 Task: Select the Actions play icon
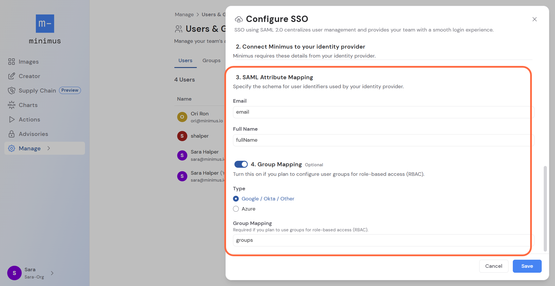click(12, 119)
